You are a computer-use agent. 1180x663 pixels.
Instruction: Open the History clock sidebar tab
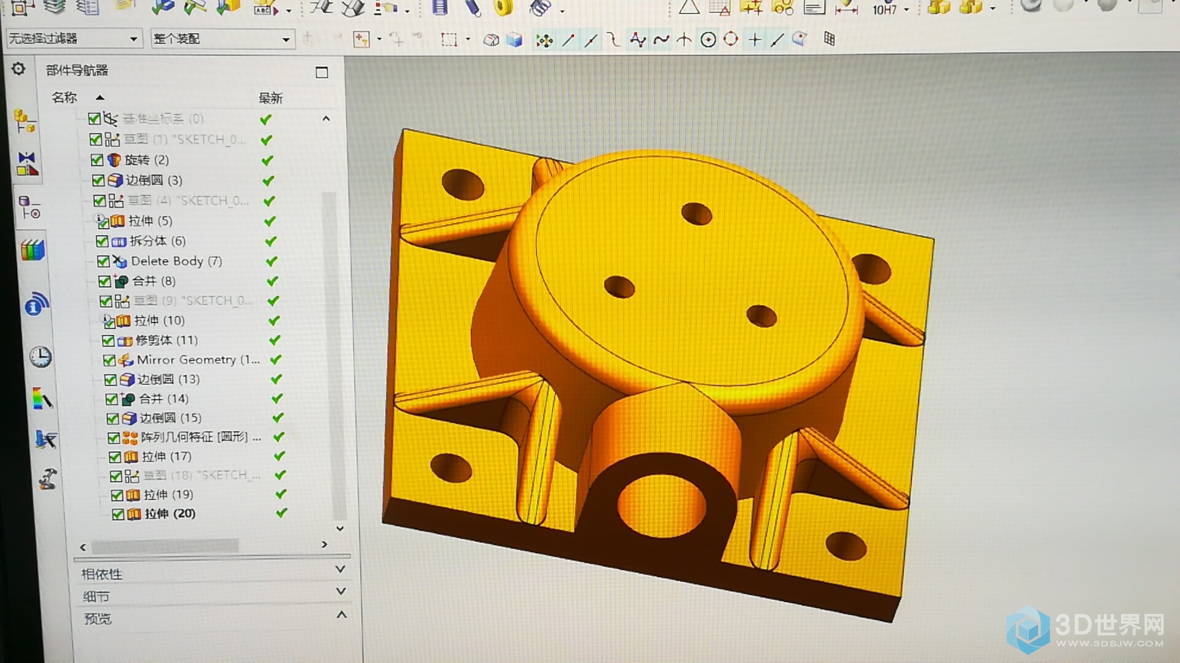tap(41, 357)
